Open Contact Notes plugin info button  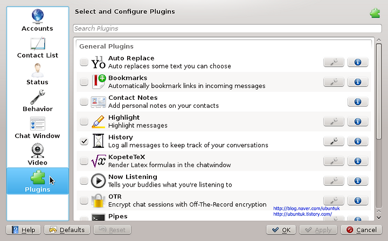tap(358, 101)
